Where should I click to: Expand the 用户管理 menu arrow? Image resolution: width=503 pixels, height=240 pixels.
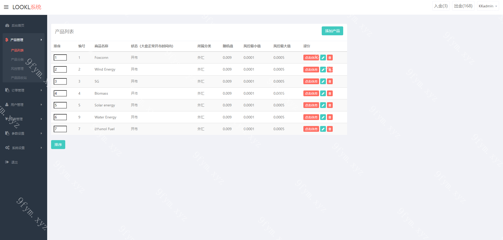click(41, 105)
